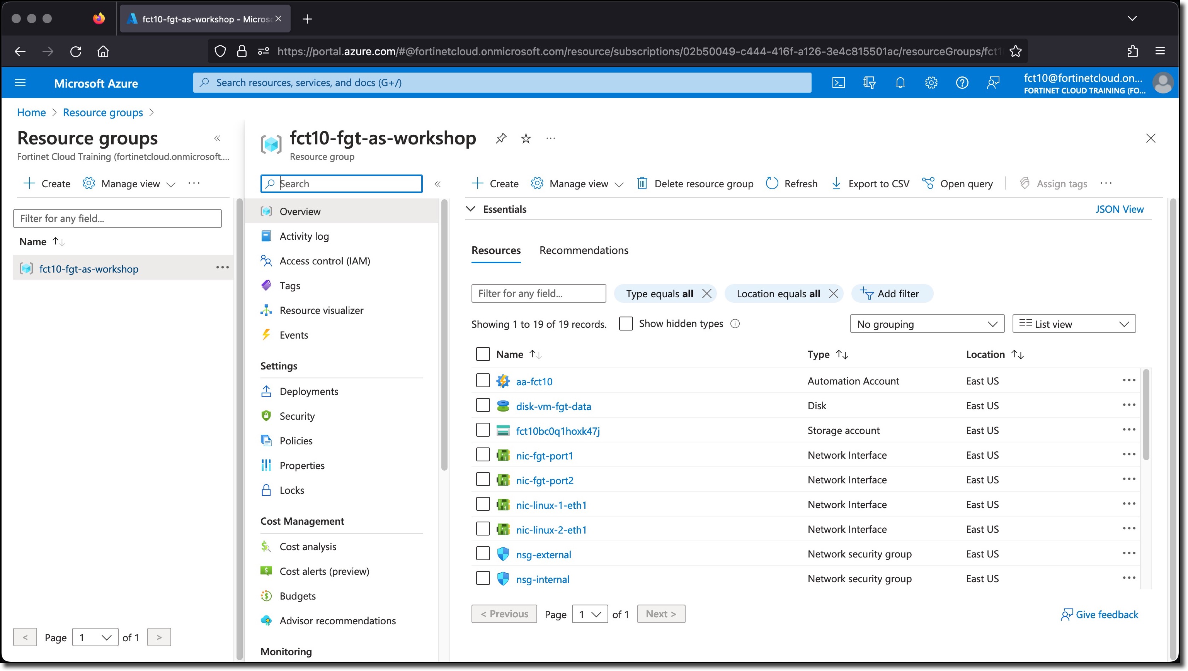1188x671 pixels.
Task: Toggle Show hidden types checkbox
Action: 626,324
